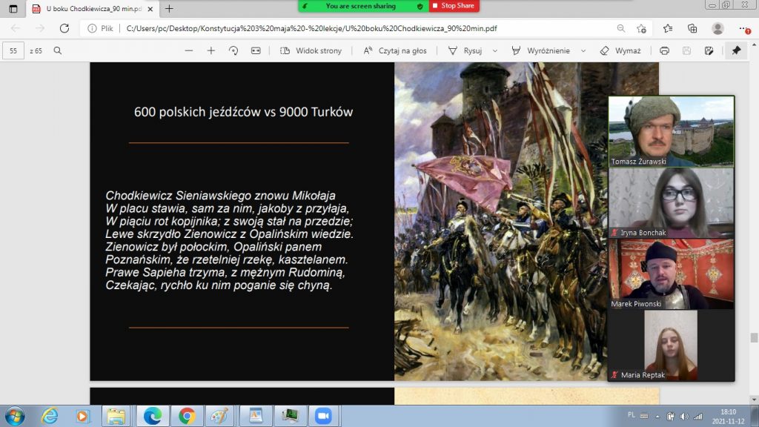The image size is (759, 427).
Task: Toggle the Wymaż eraser tool
Action: point(620,50)
